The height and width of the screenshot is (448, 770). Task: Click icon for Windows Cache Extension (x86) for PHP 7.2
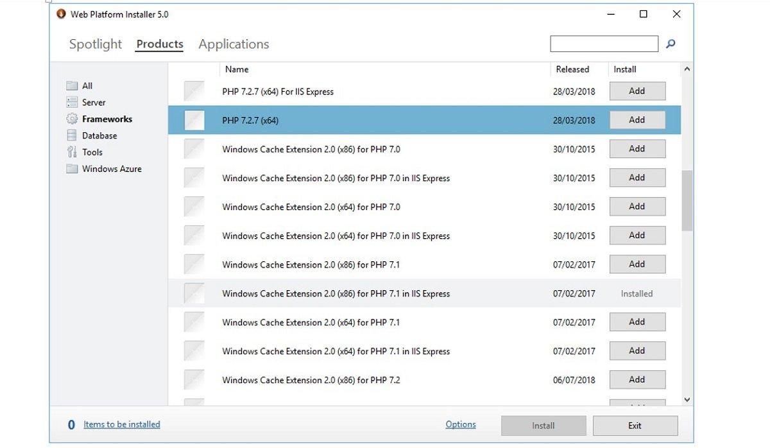click(x=194, y=380)
